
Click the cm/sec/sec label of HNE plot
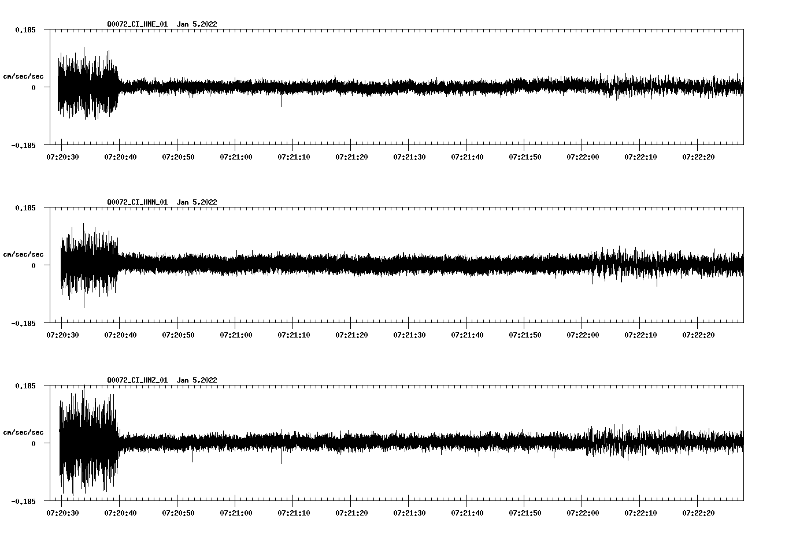point(23,76)
